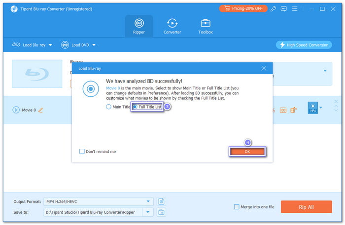This screenshot has width=345, height=225.
Task: Switch to the Toolbox tab
Action: coord(206,26)
